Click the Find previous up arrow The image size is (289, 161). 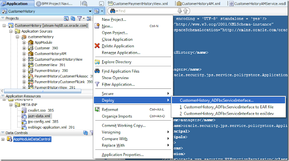pyautogui.click(x=185, y=11)
